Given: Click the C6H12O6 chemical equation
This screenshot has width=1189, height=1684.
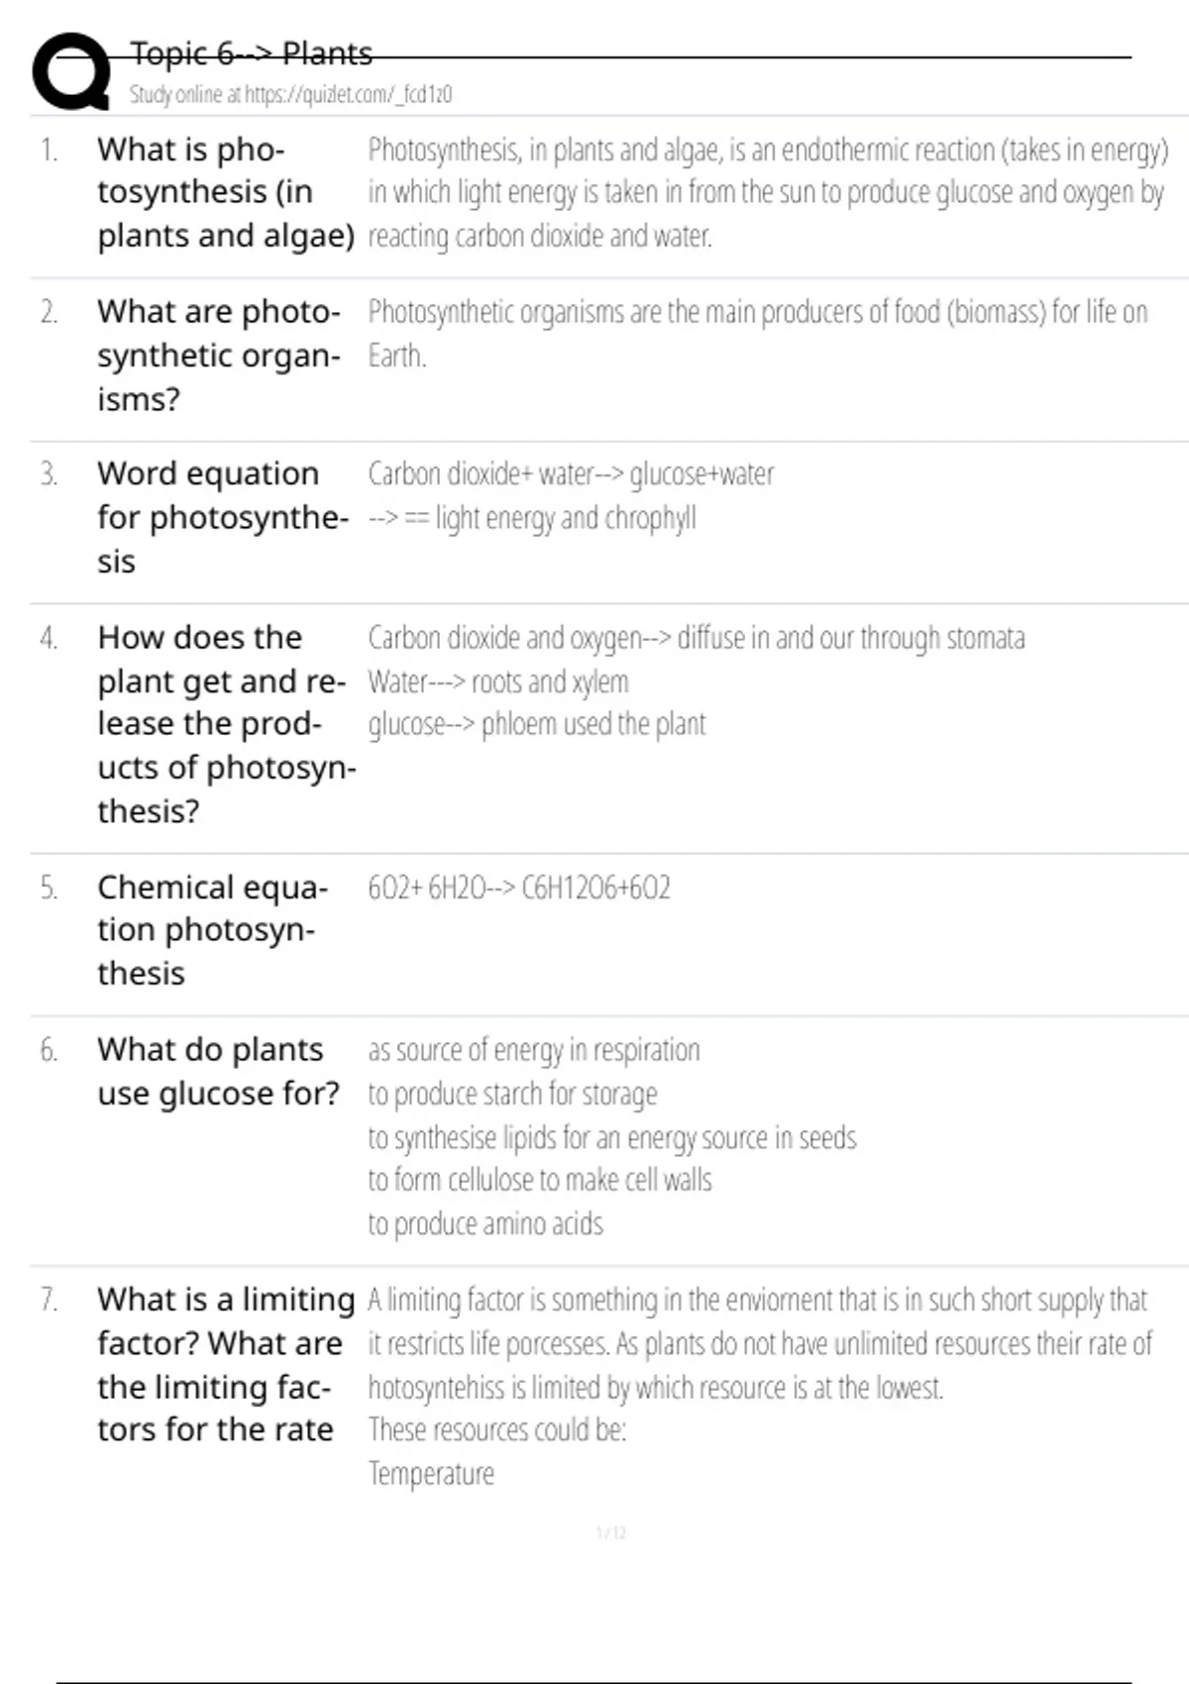Looking at the screenshot, I should [519, 888].
